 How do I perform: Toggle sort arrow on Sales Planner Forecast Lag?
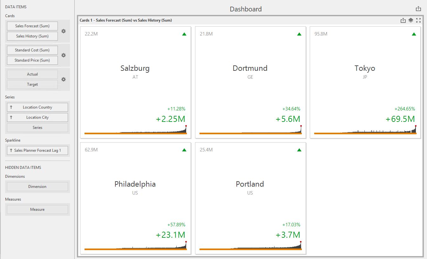(x=11, y=150)
